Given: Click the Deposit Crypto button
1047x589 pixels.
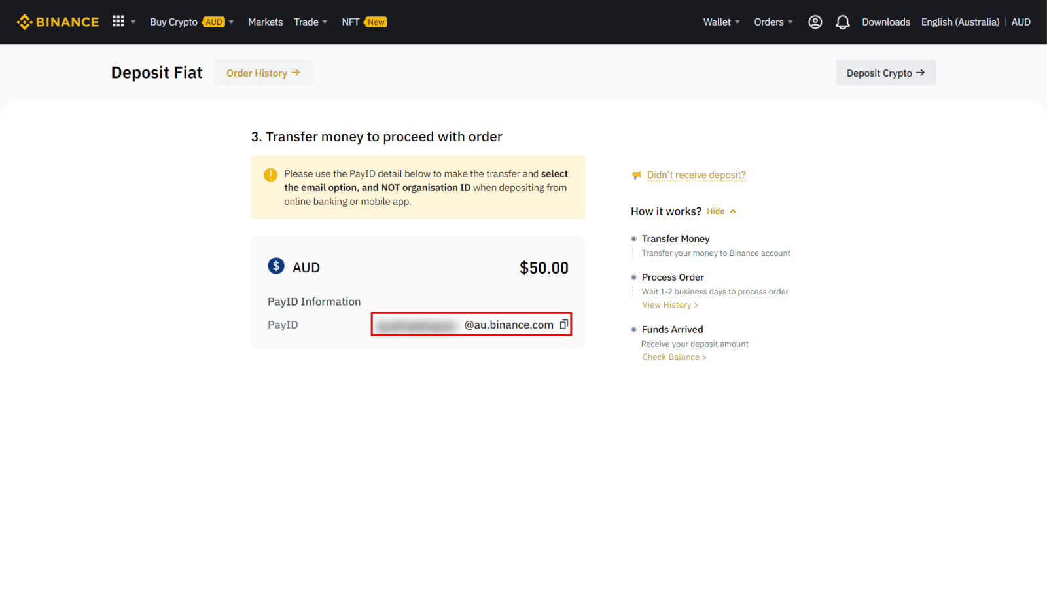Looking at the screenshot, I should tap(885, 73).
